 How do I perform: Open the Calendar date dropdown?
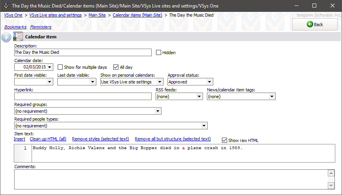(x=49, y=67)
